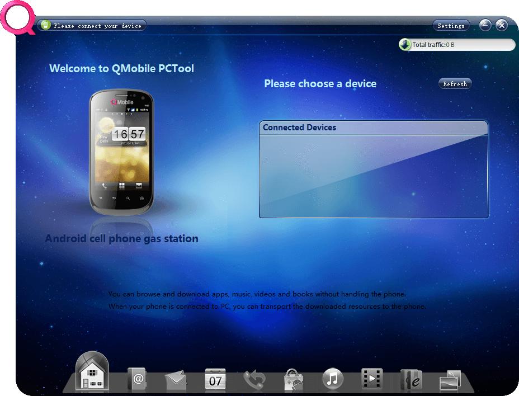Open the Android apps shopping bag icon

coord(294,379)
